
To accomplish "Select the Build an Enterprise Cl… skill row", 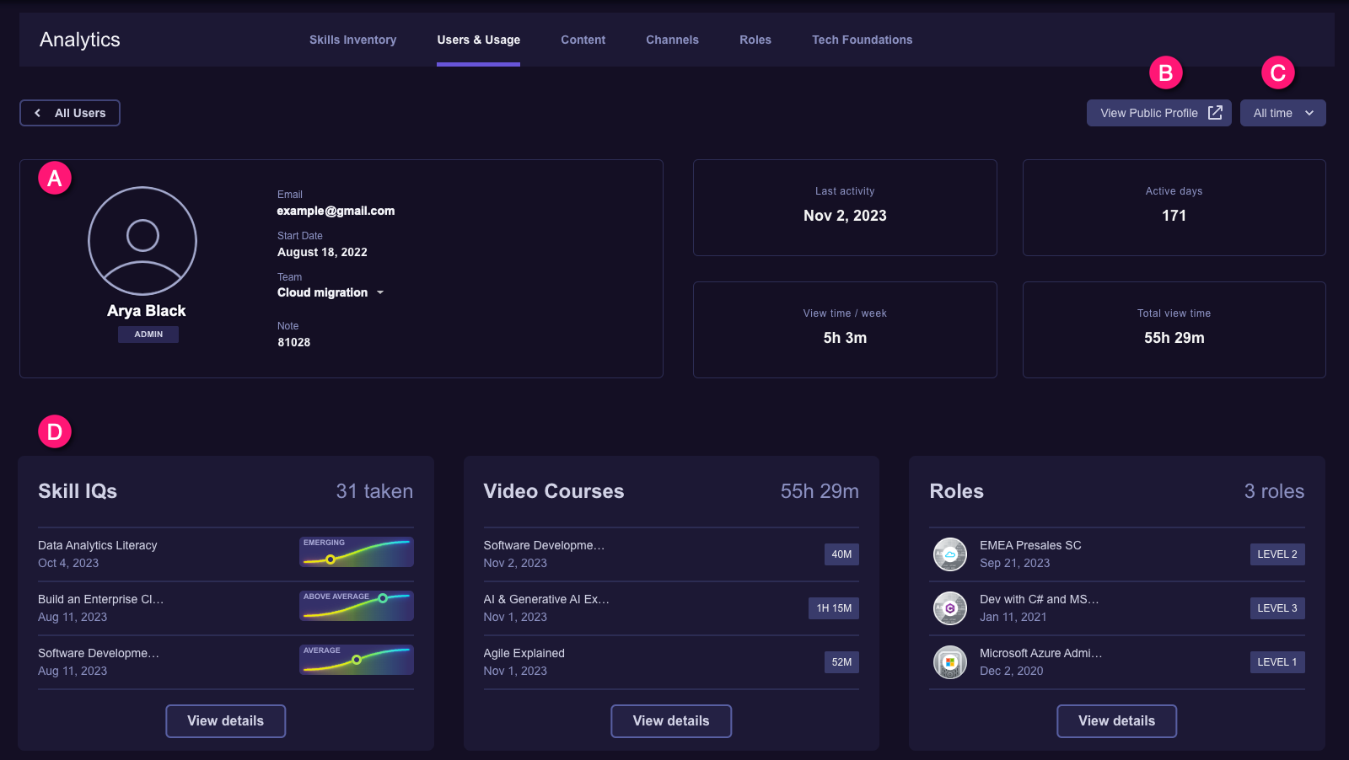I will coord(226,608).
